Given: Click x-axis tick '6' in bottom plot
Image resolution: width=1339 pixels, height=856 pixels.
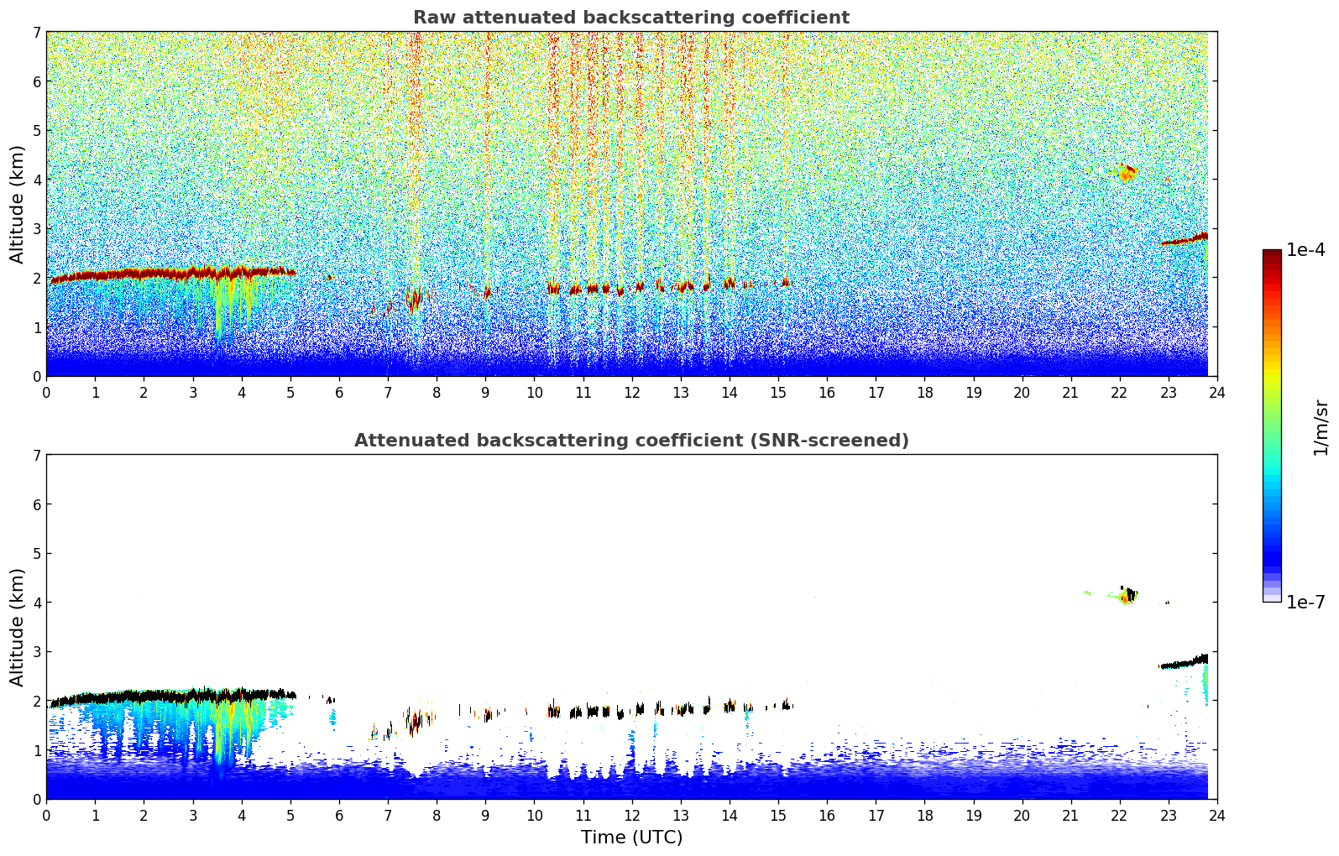Looking at the screenshot, I should [339, 815].
